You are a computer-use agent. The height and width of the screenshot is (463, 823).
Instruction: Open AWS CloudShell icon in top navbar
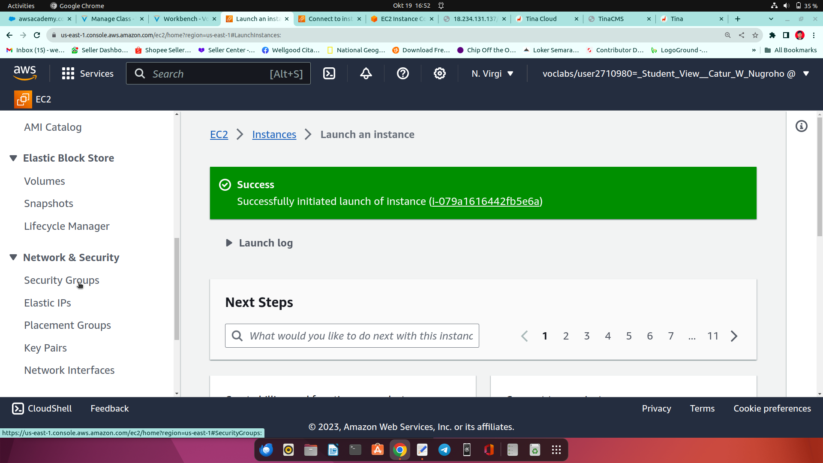(329, 73)
